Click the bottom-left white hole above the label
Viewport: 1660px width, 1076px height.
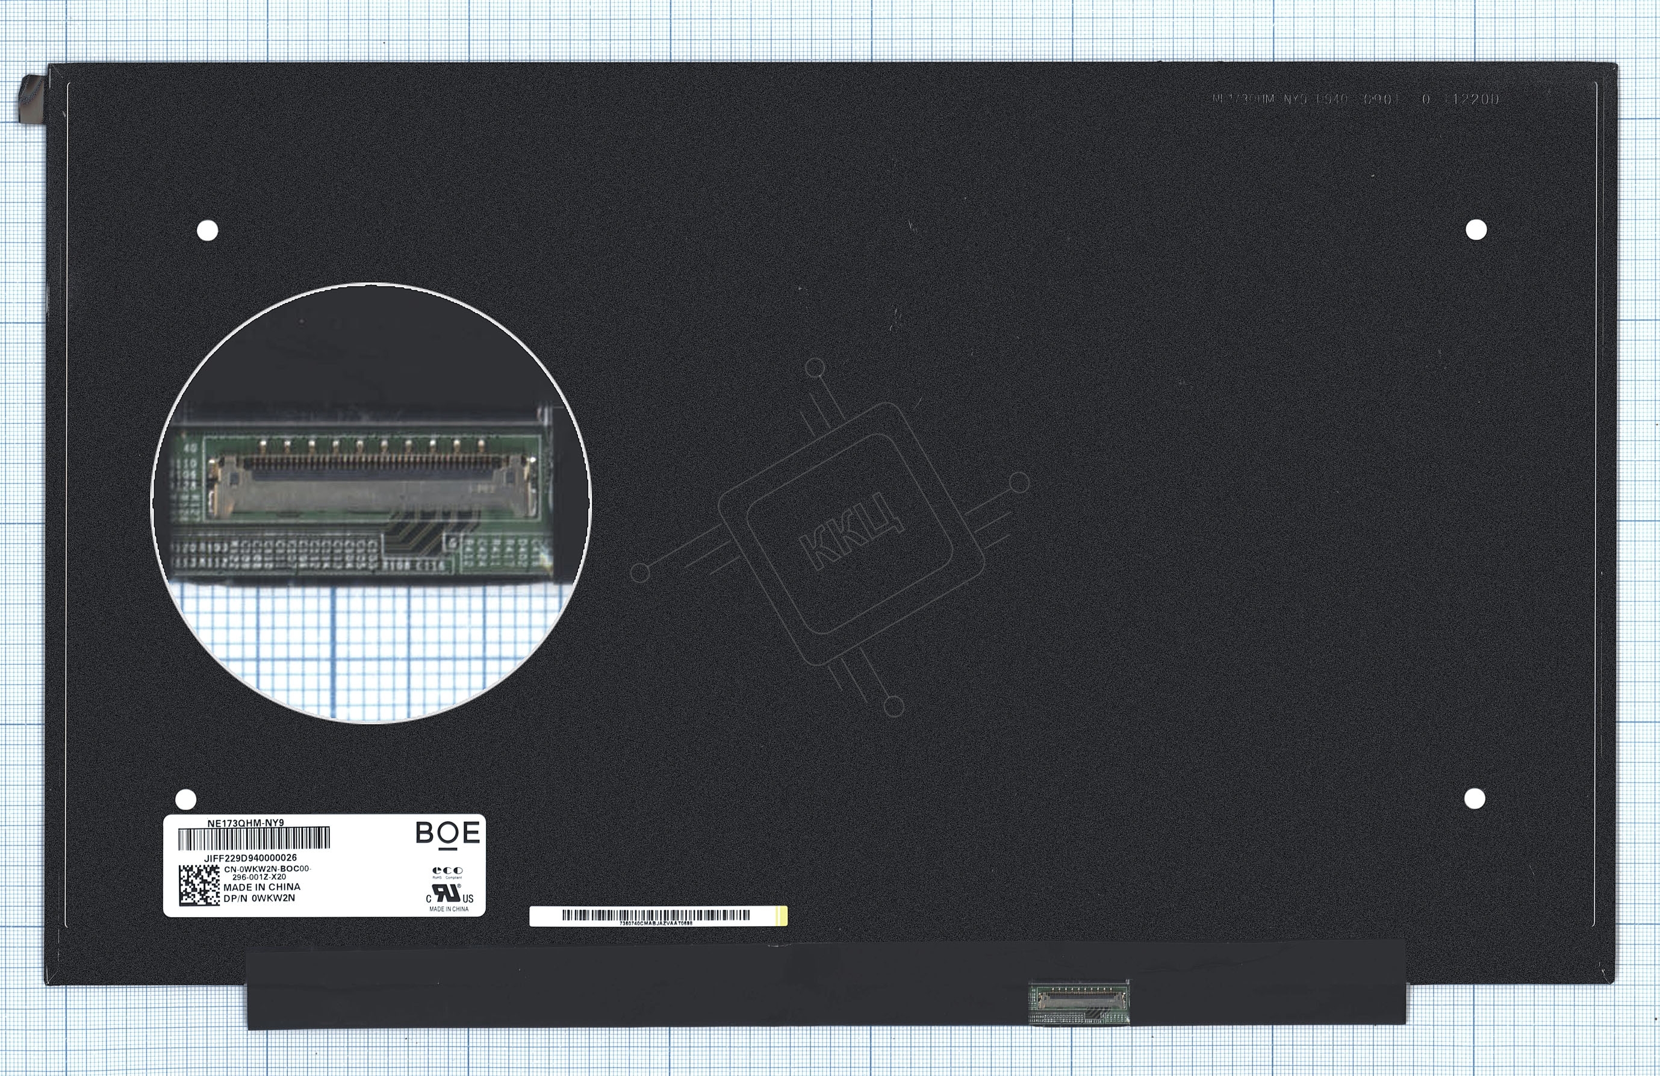pos(185,799)
